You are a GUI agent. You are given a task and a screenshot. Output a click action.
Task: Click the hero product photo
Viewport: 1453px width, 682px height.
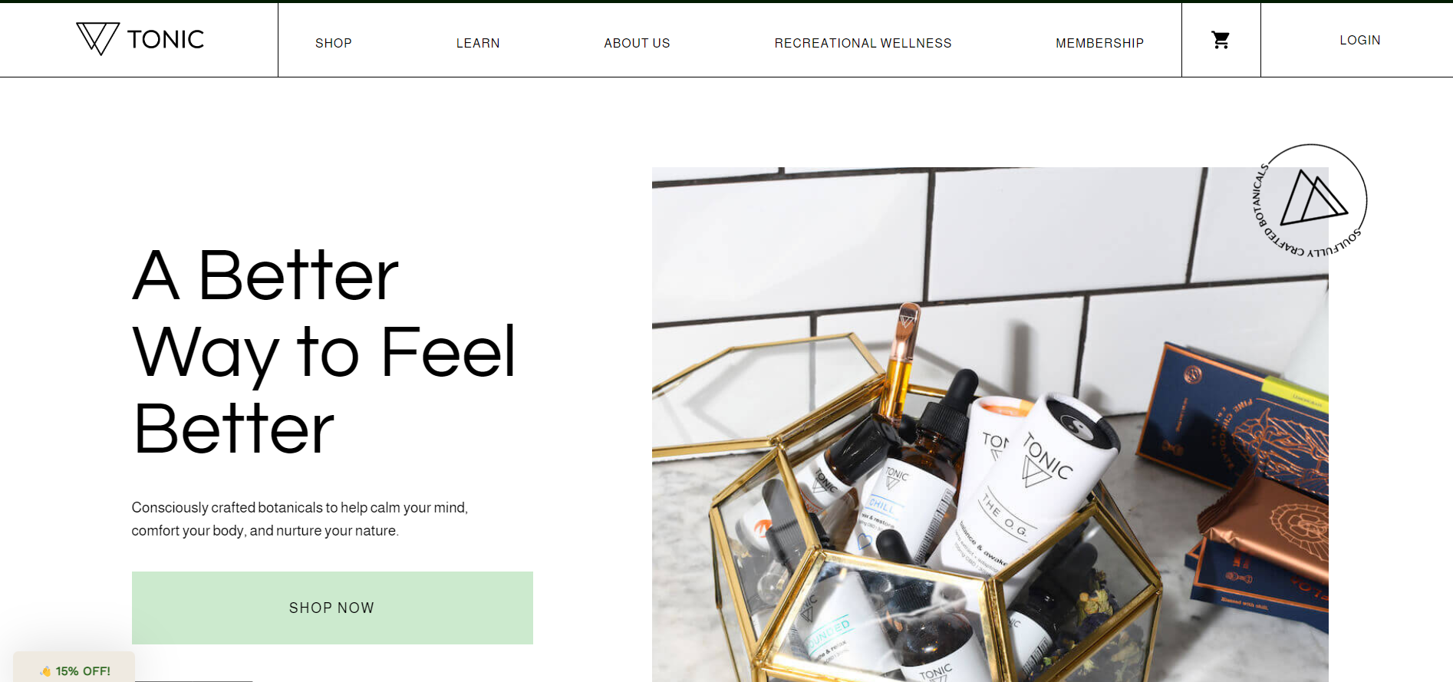point(990,424)
